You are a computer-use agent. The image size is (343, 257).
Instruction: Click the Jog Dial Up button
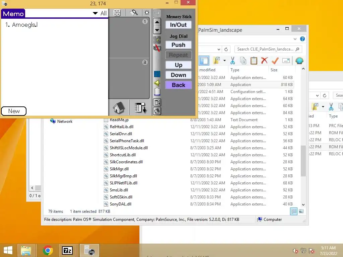pos(178,65)
